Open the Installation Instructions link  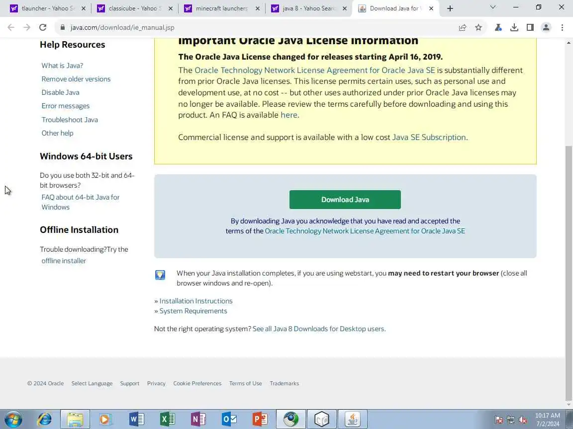click(x=196, y=301)
